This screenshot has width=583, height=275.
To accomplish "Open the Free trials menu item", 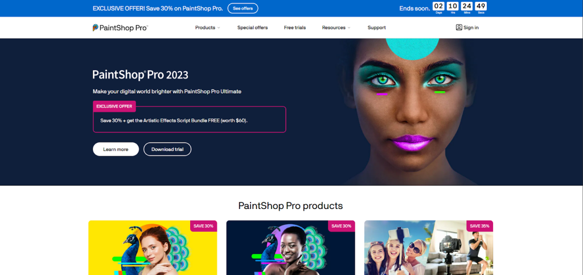I will [295, 27].
